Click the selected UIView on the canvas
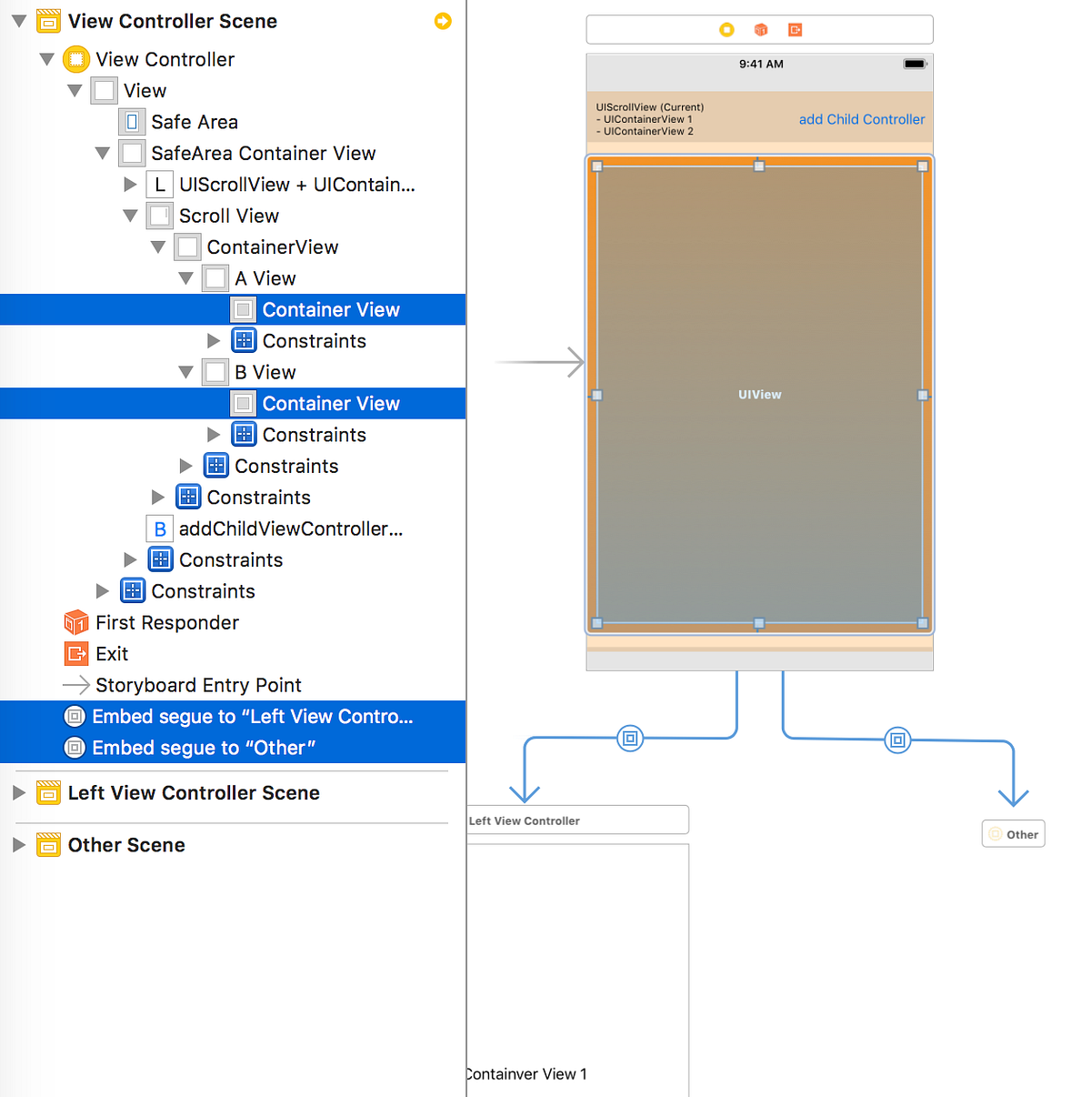This screenshot has width=1091, height=1097. [x=760, y=395]
